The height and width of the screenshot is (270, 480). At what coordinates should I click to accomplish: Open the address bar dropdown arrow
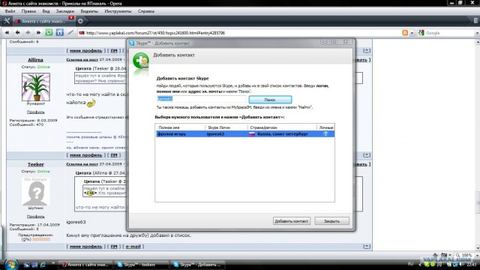click(x=412, y=33)
